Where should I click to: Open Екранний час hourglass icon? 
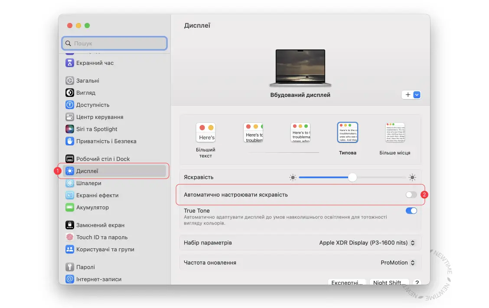point(69,63)
